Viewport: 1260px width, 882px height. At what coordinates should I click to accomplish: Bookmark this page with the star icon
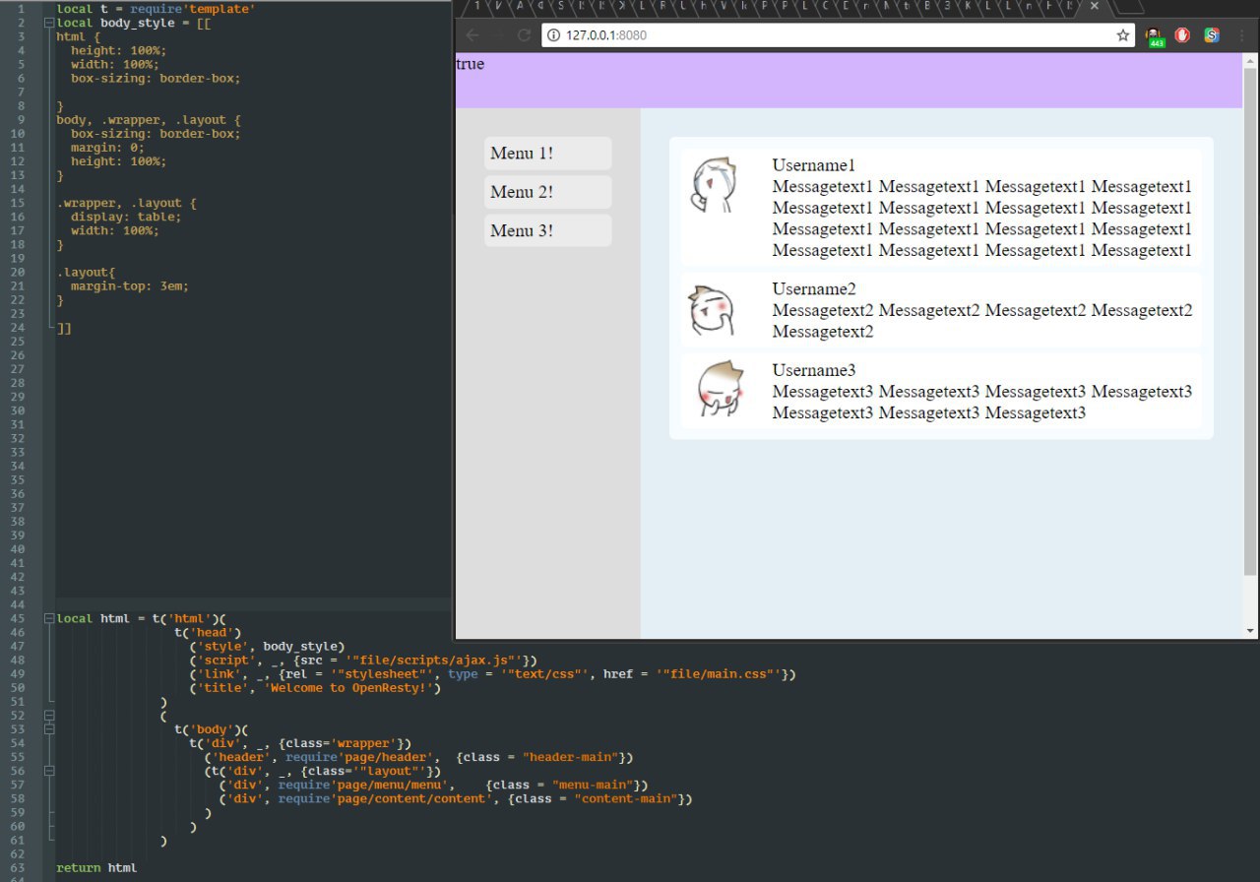click(x=1122, y=35)
